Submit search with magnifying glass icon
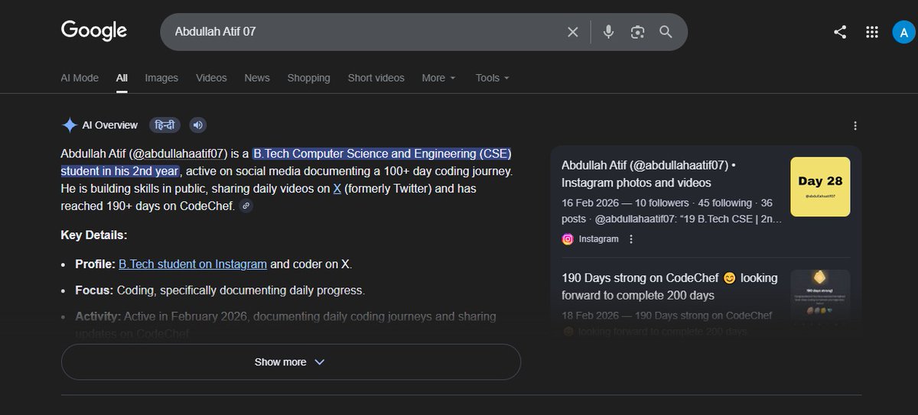Image resolution: width=918 pixels, height=415 pixels. [666, 32]
